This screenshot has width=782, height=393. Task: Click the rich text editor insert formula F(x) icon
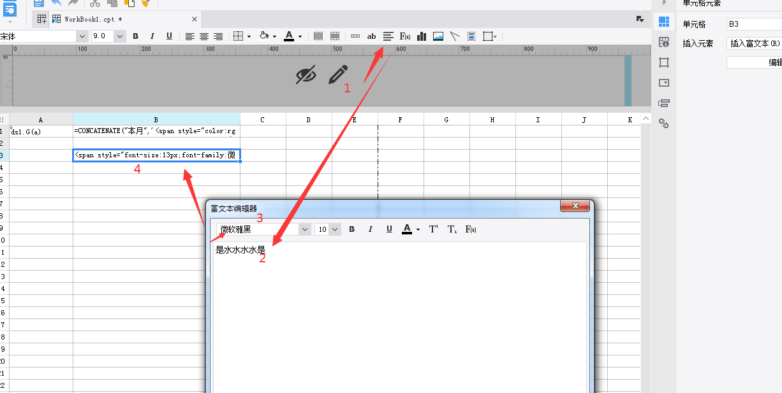click(x=471, y=229)
